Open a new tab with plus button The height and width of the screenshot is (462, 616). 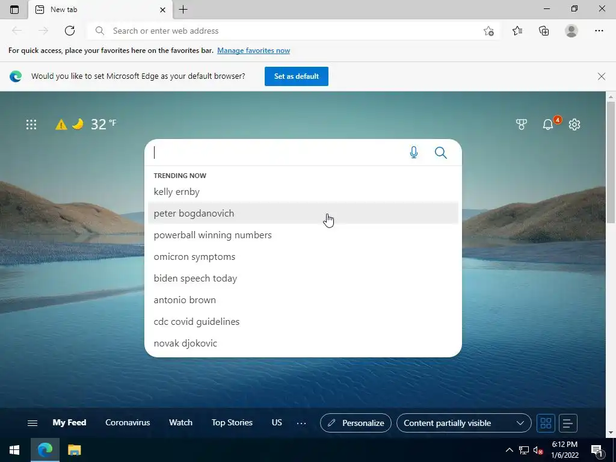click(x=183, y=10)
